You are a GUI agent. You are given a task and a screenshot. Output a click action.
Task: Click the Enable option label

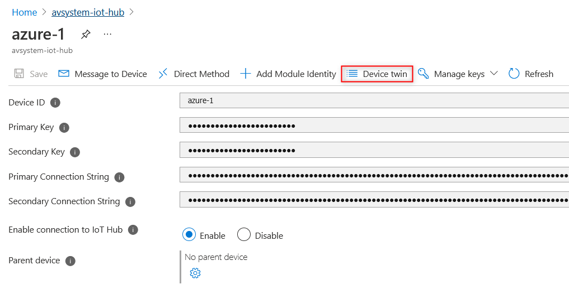[x=212, y=236]
